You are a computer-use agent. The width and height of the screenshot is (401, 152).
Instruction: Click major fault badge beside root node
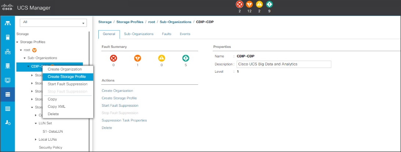point(34,50)
